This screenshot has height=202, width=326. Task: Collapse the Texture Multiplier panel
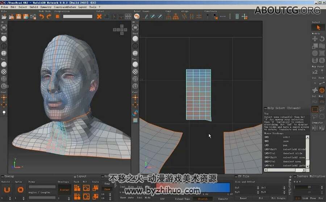point(295,176)
